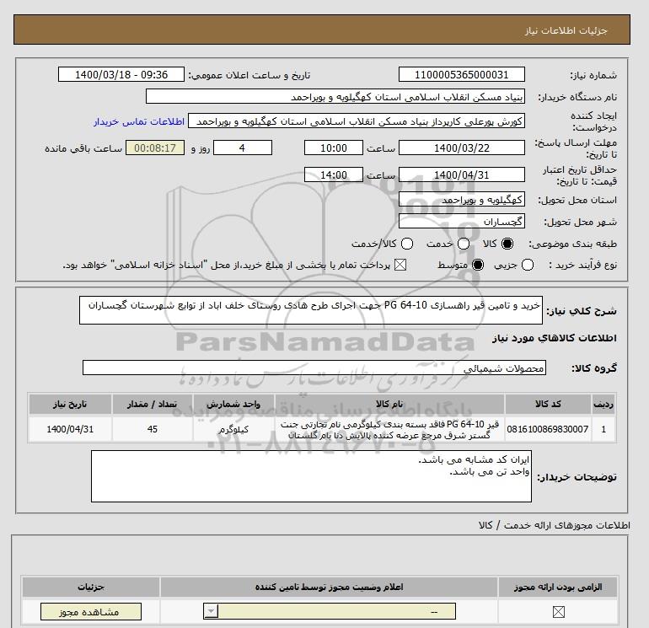Click the اعلام وضعیت مجوز توسط تامین کننده header
The height and width of the screenshot is (628, 649).
tap(329, 587)
